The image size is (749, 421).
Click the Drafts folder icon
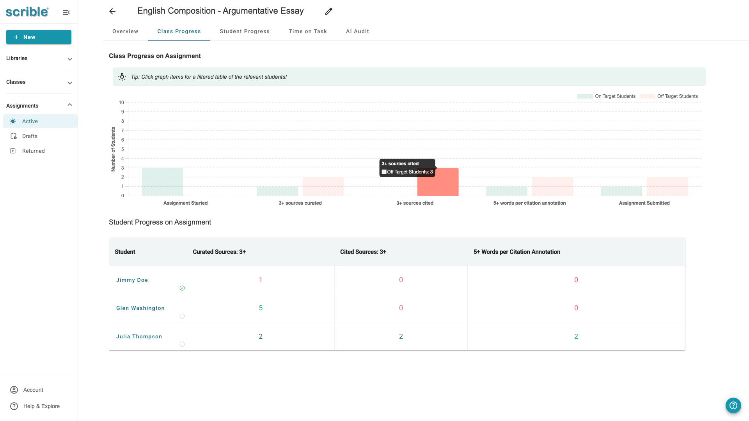[x=13, y=136]
